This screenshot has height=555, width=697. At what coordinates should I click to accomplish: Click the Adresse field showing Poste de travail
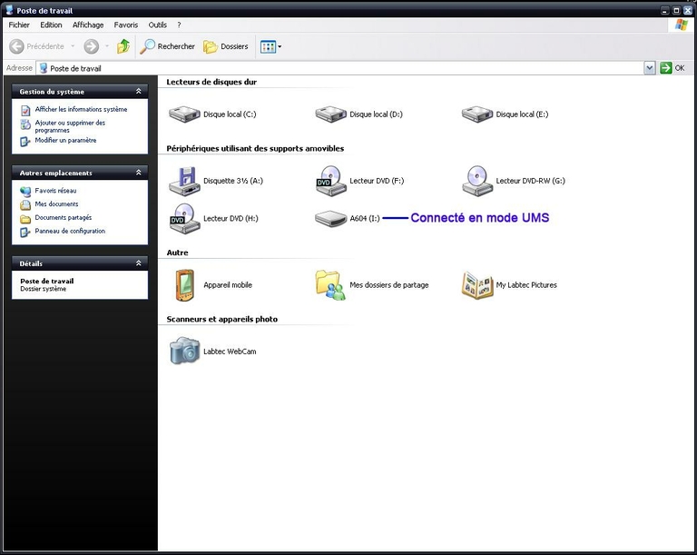coord(339,68)
